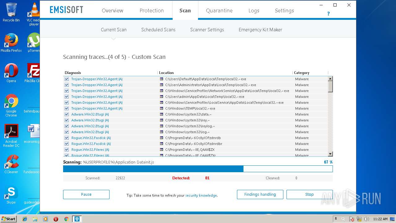Uncheck Trojan-Dropper row for NetworkService path

[x=67, y=91]
